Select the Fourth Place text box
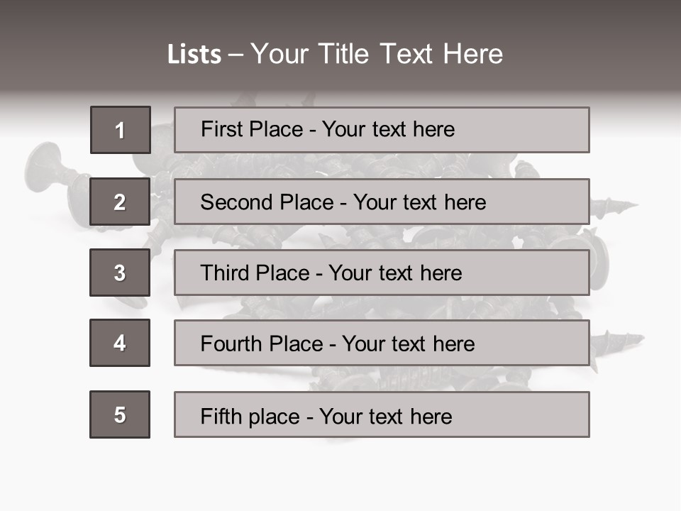Image resolution: width=681 pixels, height=511 pixels. click(382, 343)
